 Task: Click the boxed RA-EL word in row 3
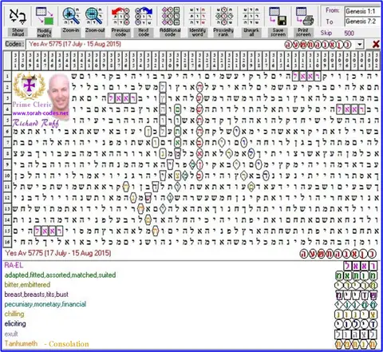point(122,99)
